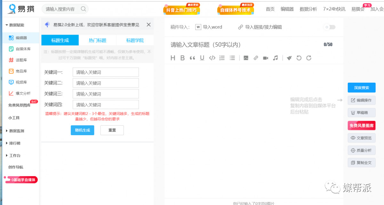This screenshot has height=205, width=384.
Task: Expand the 数据监测 sidebar section
Action: tap(7, 131)
